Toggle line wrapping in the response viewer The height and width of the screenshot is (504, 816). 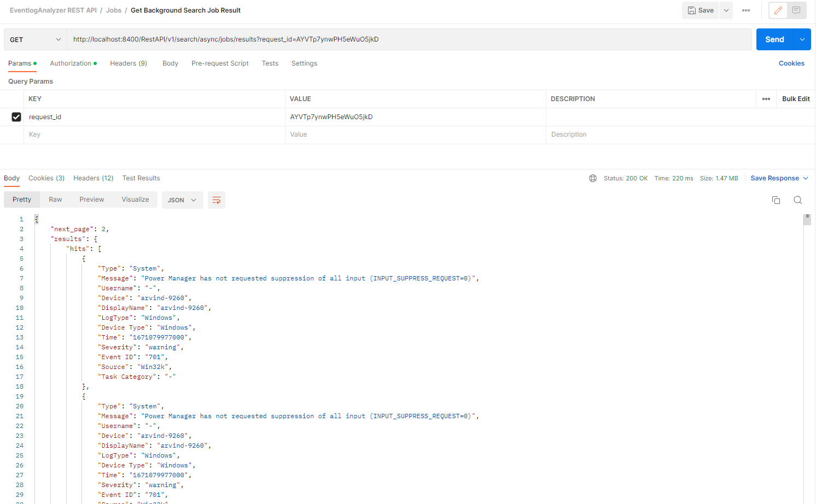tap(216, 200)
